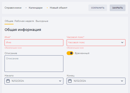Switch to the Общее tab
Image resolution: width=130 pixels, height=93 pixels.
pyautogui.click(x=9, y=21)
